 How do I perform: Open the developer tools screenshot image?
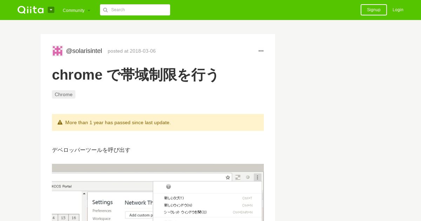[158, 192]
